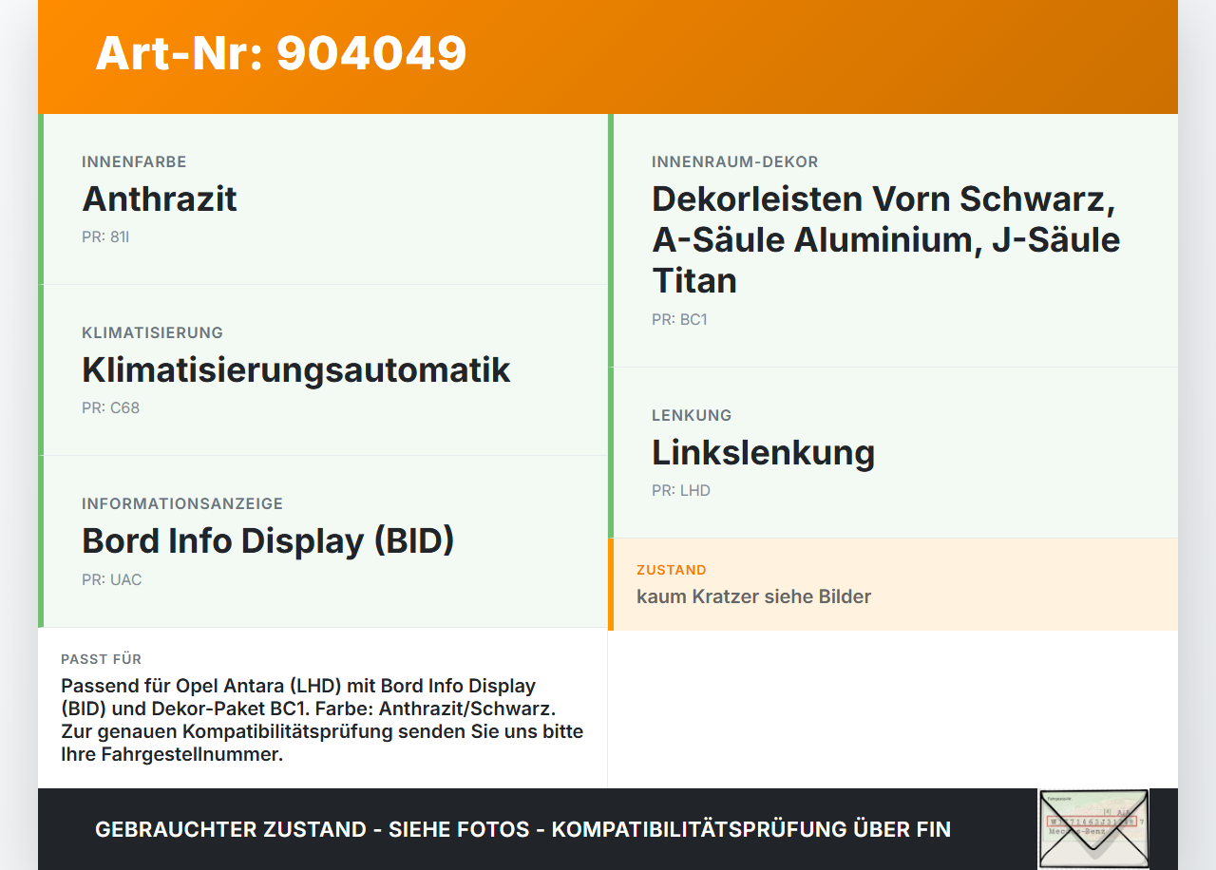Screen dimensions: 1216x870
Task: Click the PR: 81I code label
Action: (x=105, y=237)
